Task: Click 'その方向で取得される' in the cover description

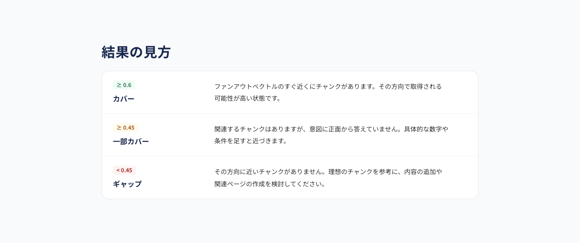Action: click(410, 86)
